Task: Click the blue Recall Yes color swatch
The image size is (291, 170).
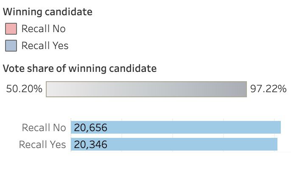Action: 11,46
